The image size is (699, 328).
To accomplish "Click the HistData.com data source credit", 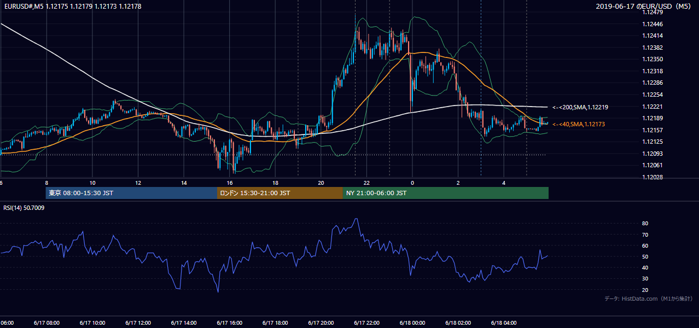I will coord(649,298).
